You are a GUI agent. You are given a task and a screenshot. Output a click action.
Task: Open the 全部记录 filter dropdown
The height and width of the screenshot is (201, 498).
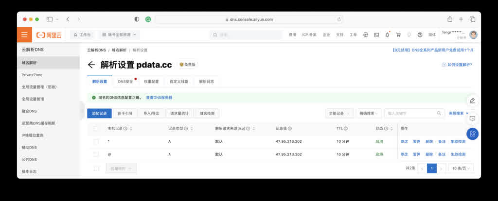click(339, 113)
